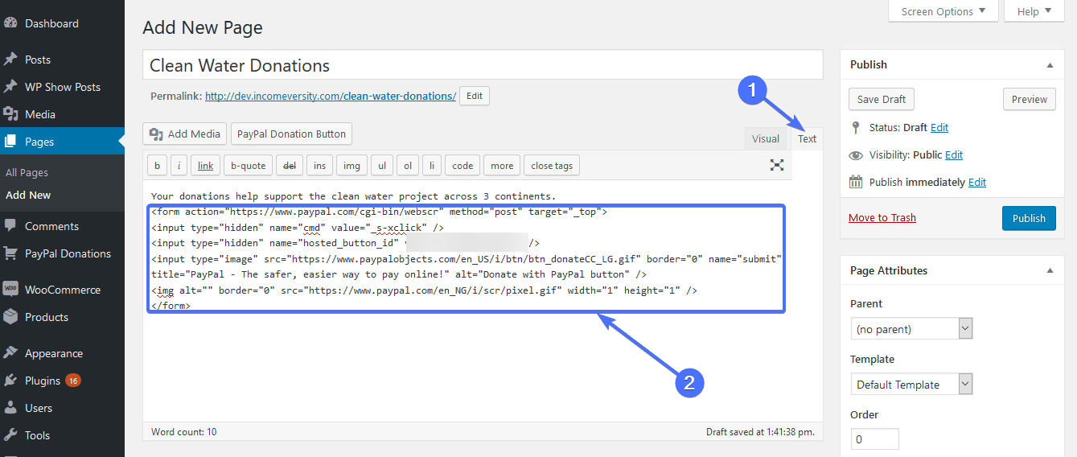Open the WooCommerce menu item
The height and width of the screenshot is (457, 1077).
pos(62,290)
